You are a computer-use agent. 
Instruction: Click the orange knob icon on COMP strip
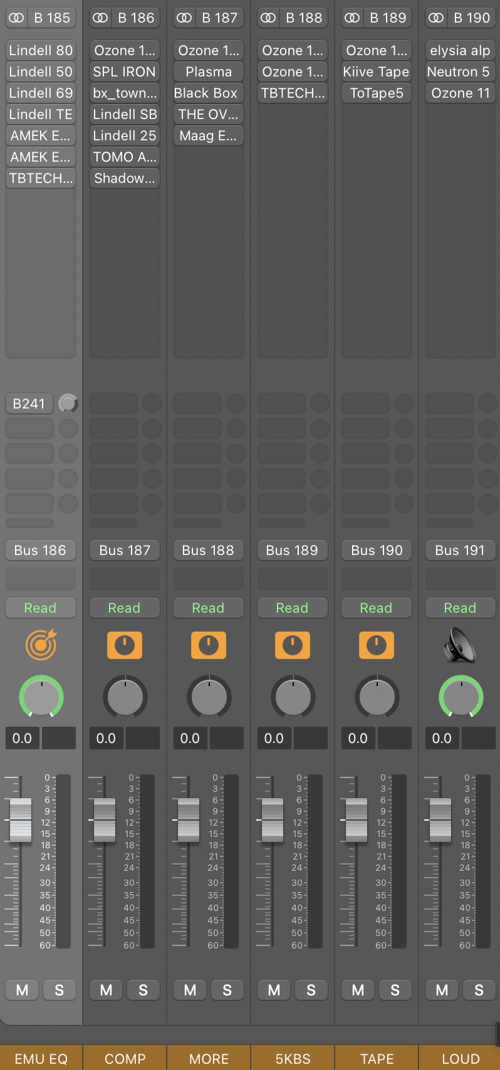(x=125, y=645)
